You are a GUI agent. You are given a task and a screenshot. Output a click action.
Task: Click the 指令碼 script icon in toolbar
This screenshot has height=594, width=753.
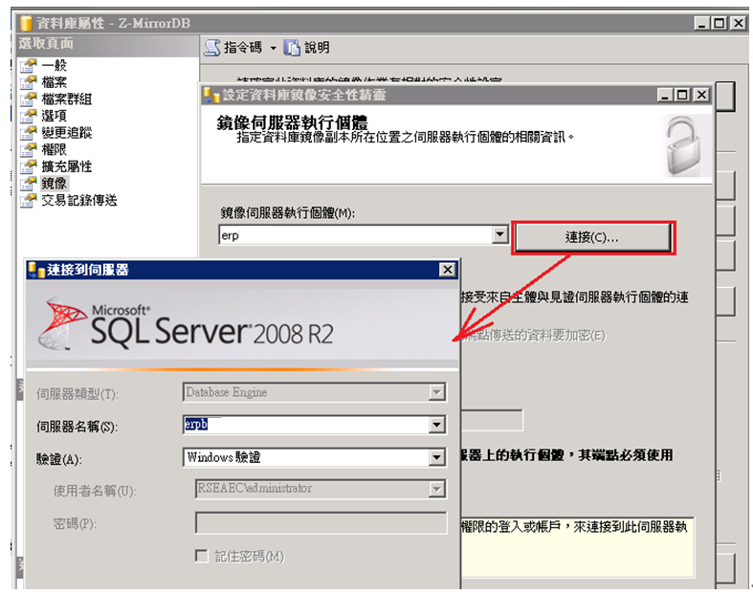point(211,48)
